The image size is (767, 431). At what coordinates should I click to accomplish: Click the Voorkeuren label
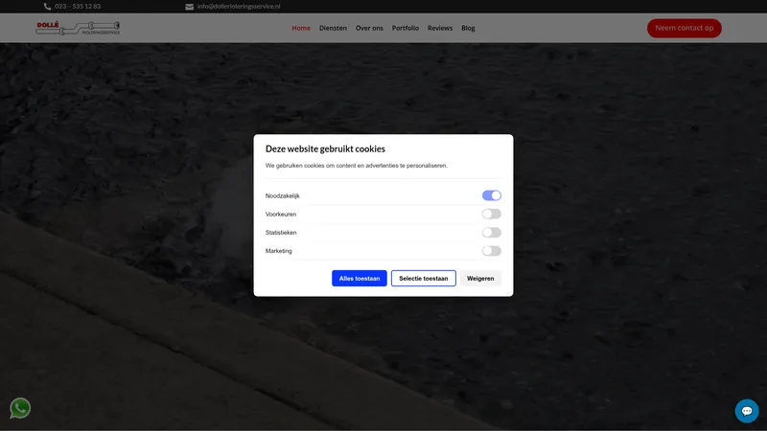[281, 214]
